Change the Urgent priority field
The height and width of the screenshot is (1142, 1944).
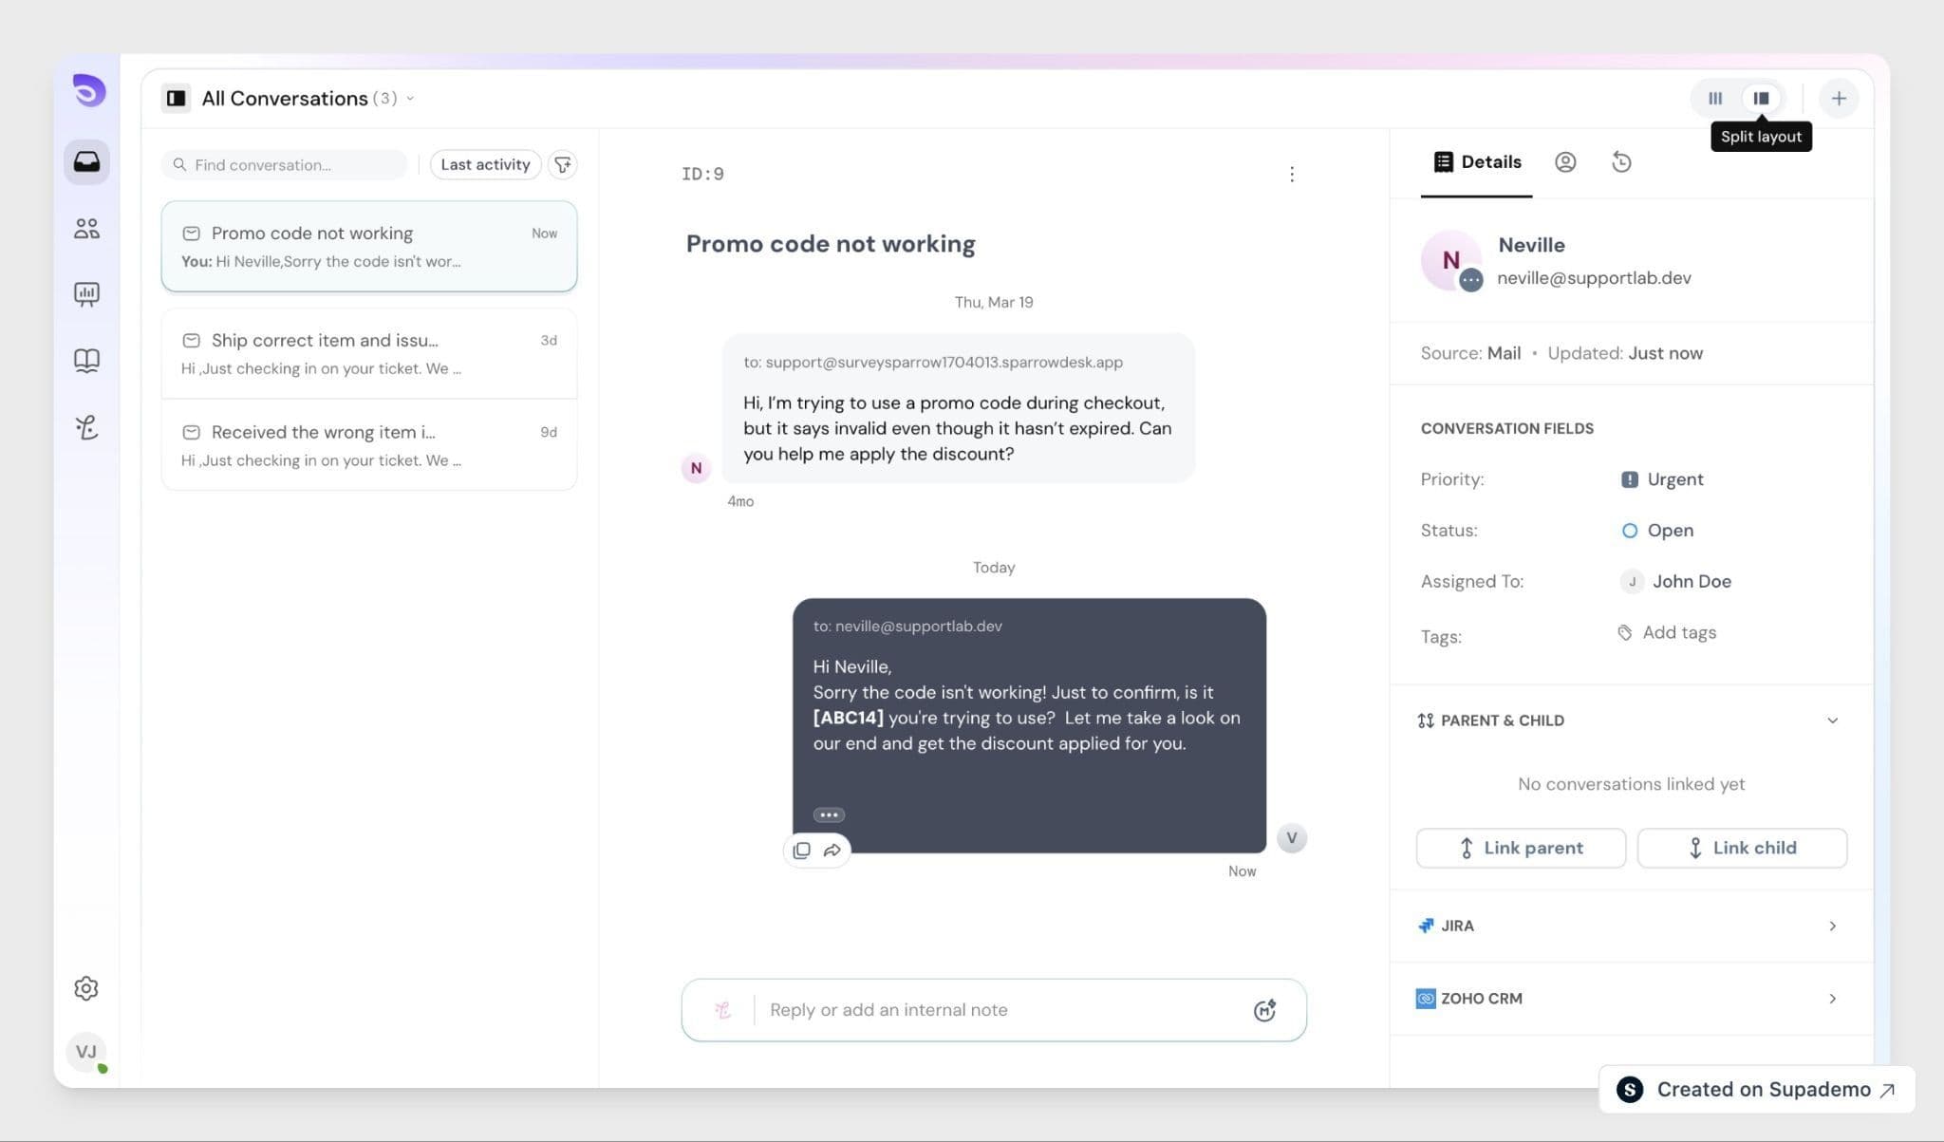pyautogui.click(x=1662, y=479)
